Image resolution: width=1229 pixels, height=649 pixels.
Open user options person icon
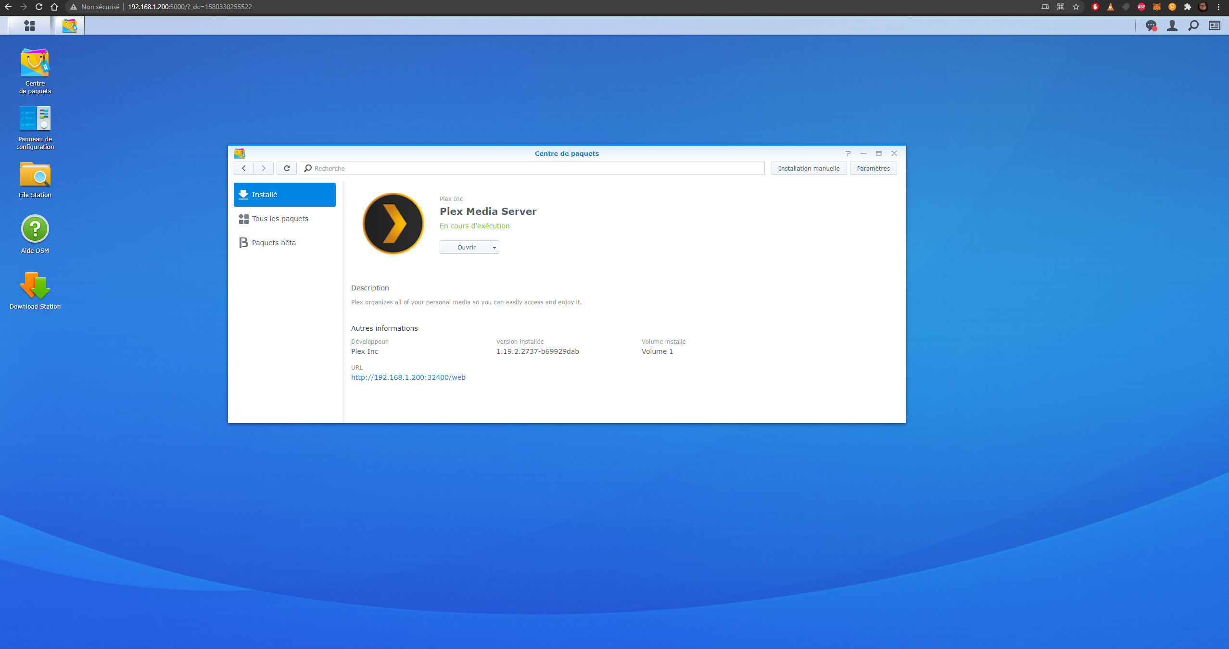point(1172,25)
